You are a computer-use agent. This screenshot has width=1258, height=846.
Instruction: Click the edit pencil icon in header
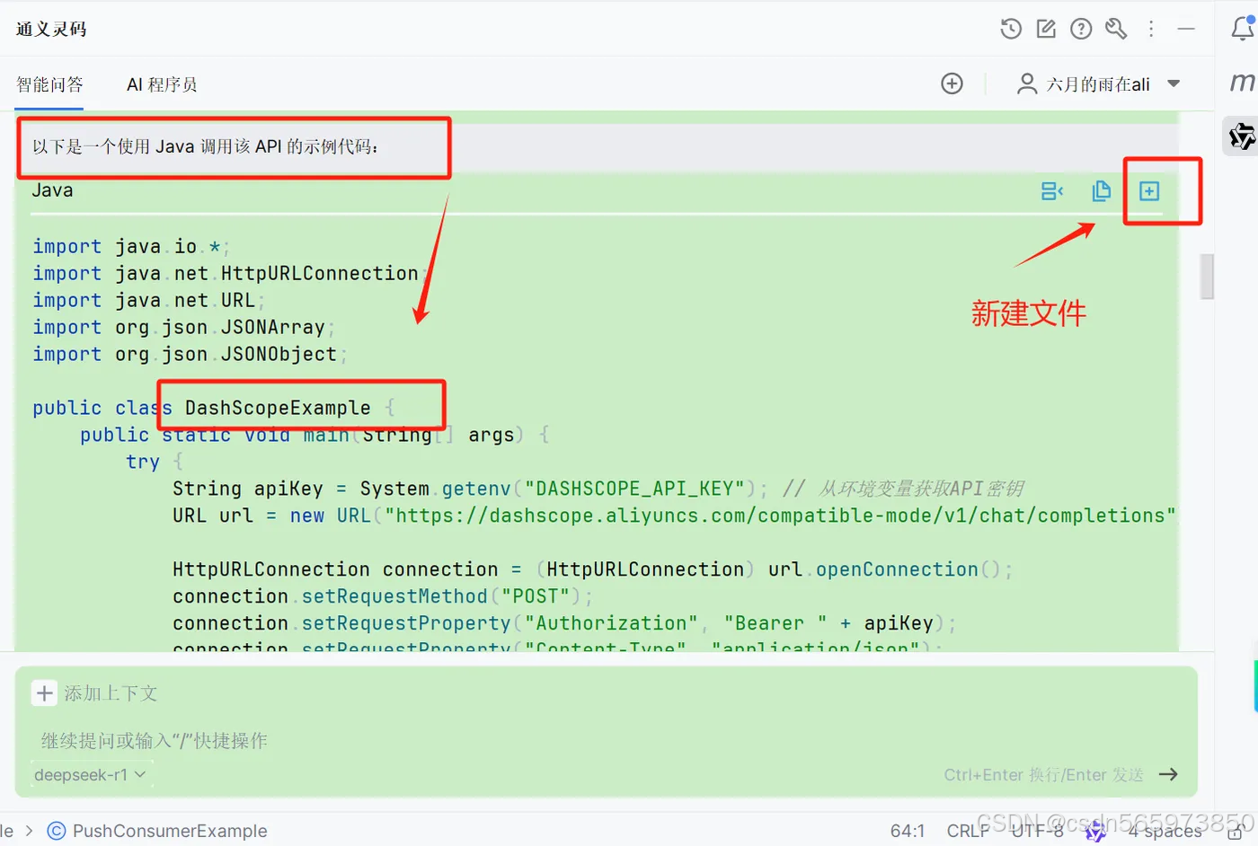pyautogui.click(x=1046, y=29)
